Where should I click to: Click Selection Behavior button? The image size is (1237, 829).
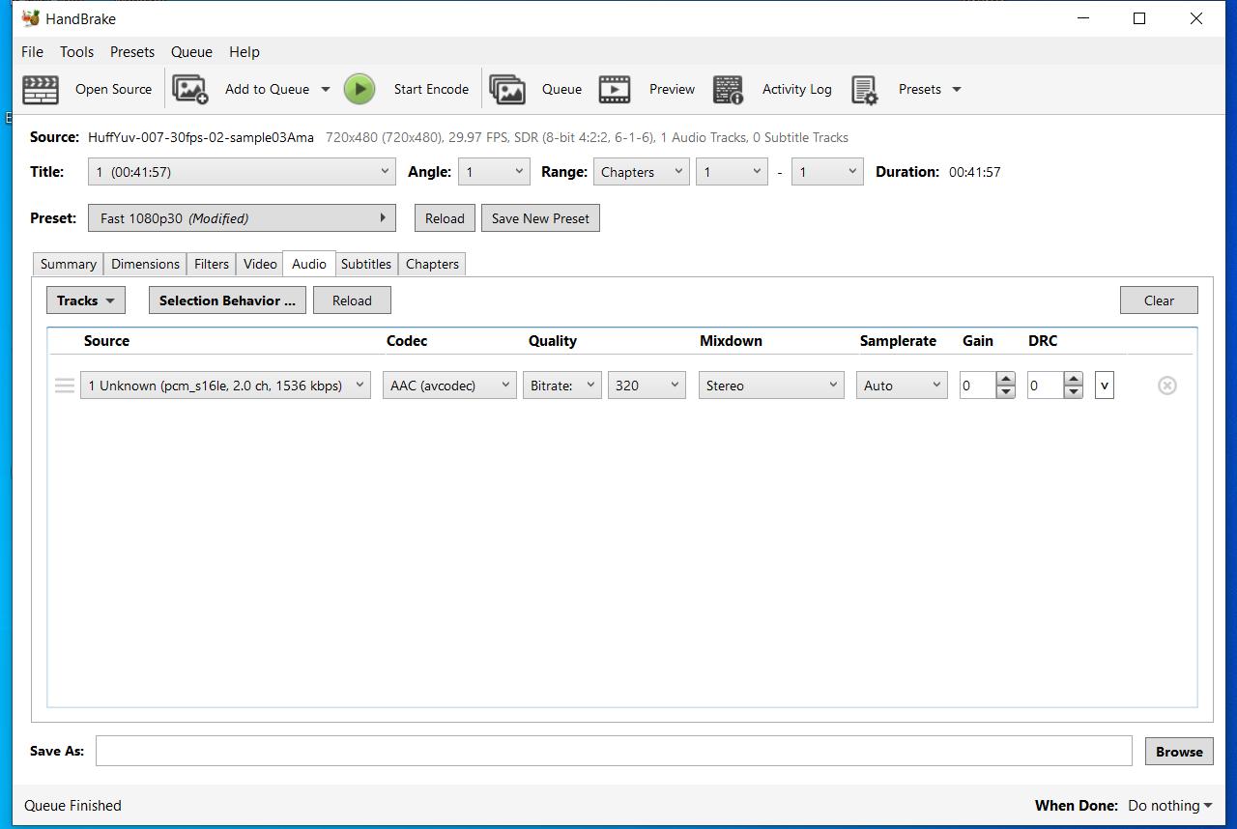point(227,300)
